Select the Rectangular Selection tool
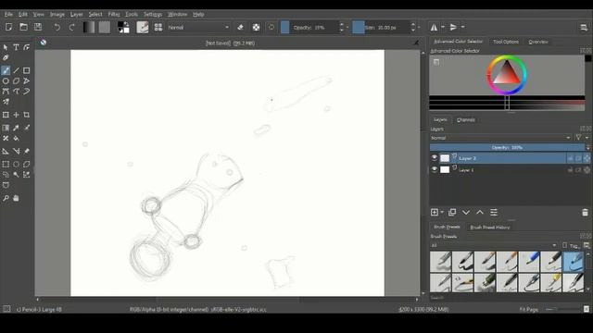This screenshot has height=333, width=593. [x=6, y=165]
